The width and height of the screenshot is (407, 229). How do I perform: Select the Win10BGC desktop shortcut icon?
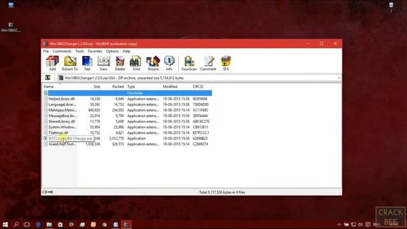[x=11, y=27]
